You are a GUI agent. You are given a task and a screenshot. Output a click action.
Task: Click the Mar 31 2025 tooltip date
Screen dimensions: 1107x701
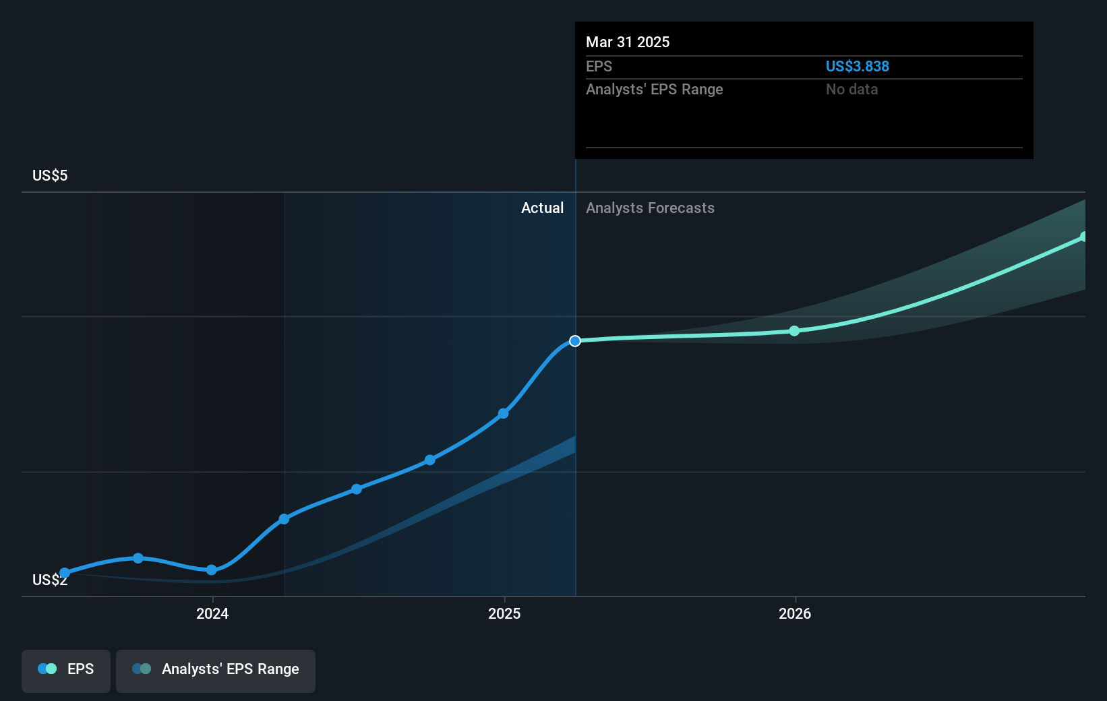pos(628,42)
